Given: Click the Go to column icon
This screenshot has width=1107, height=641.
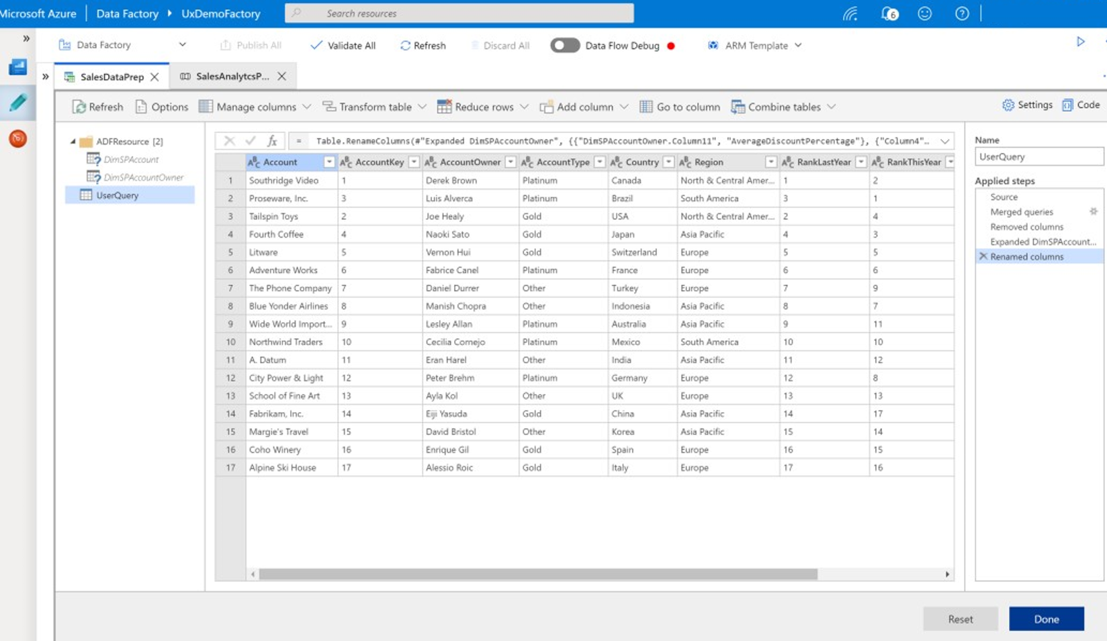Looking at the screenshot, I should pos(646,107).
